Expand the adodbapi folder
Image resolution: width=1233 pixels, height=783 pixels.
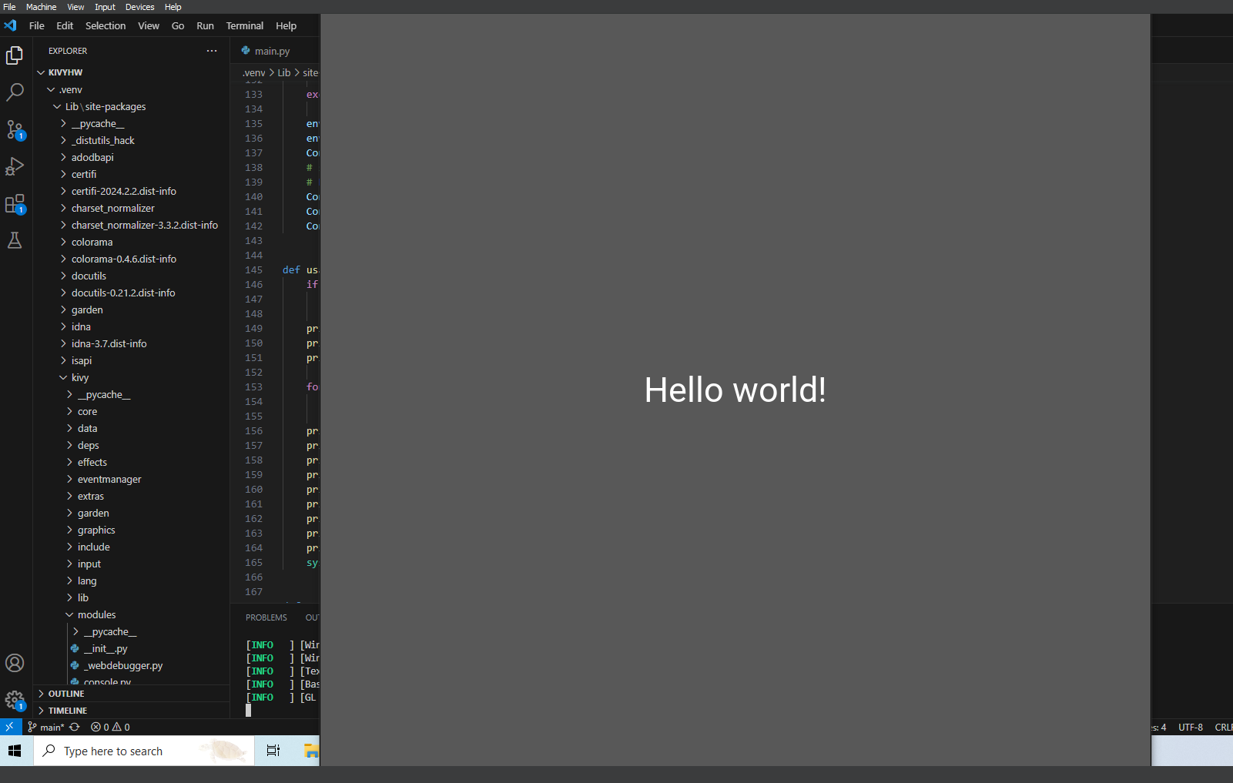(92, 157)
